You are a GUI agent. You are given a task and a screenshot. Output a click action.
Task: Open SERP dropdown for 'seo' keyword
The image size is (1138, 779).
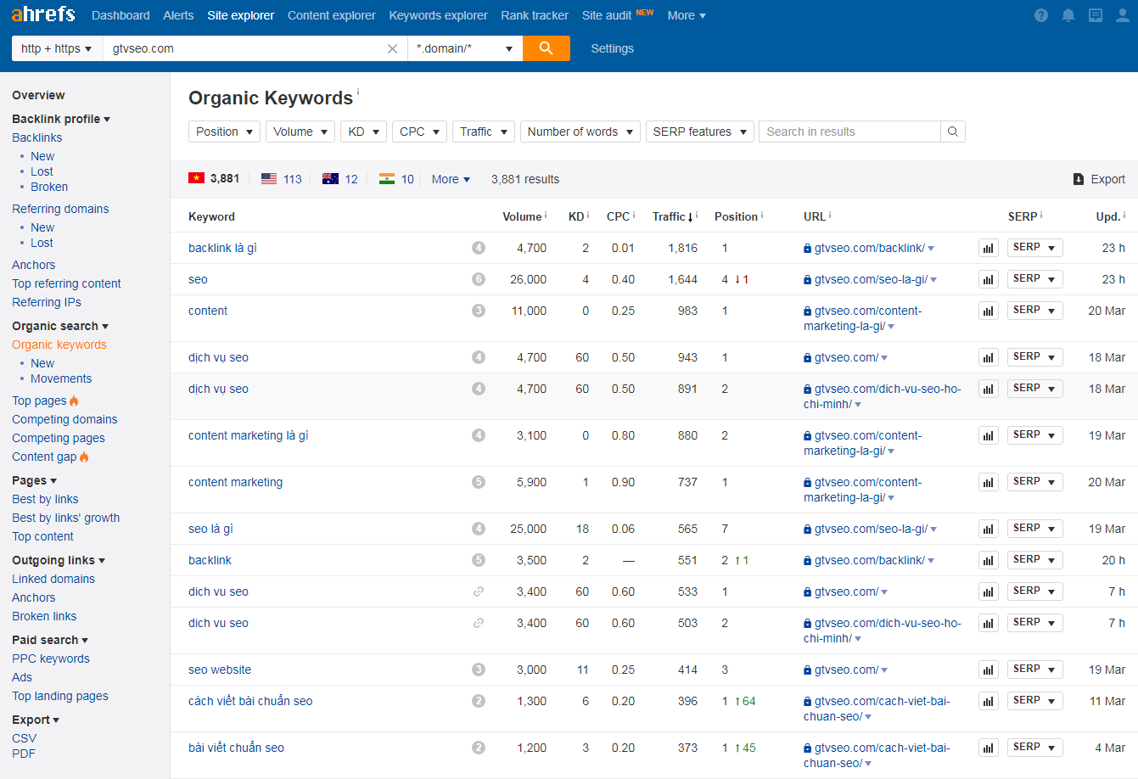click(1034, 279)
